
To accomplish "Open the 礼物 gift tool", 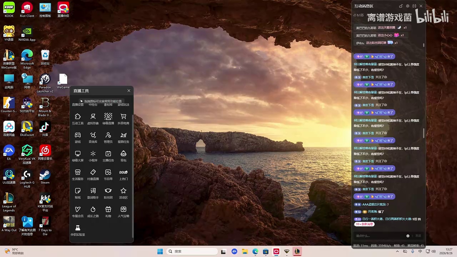I will click(108, 212).
